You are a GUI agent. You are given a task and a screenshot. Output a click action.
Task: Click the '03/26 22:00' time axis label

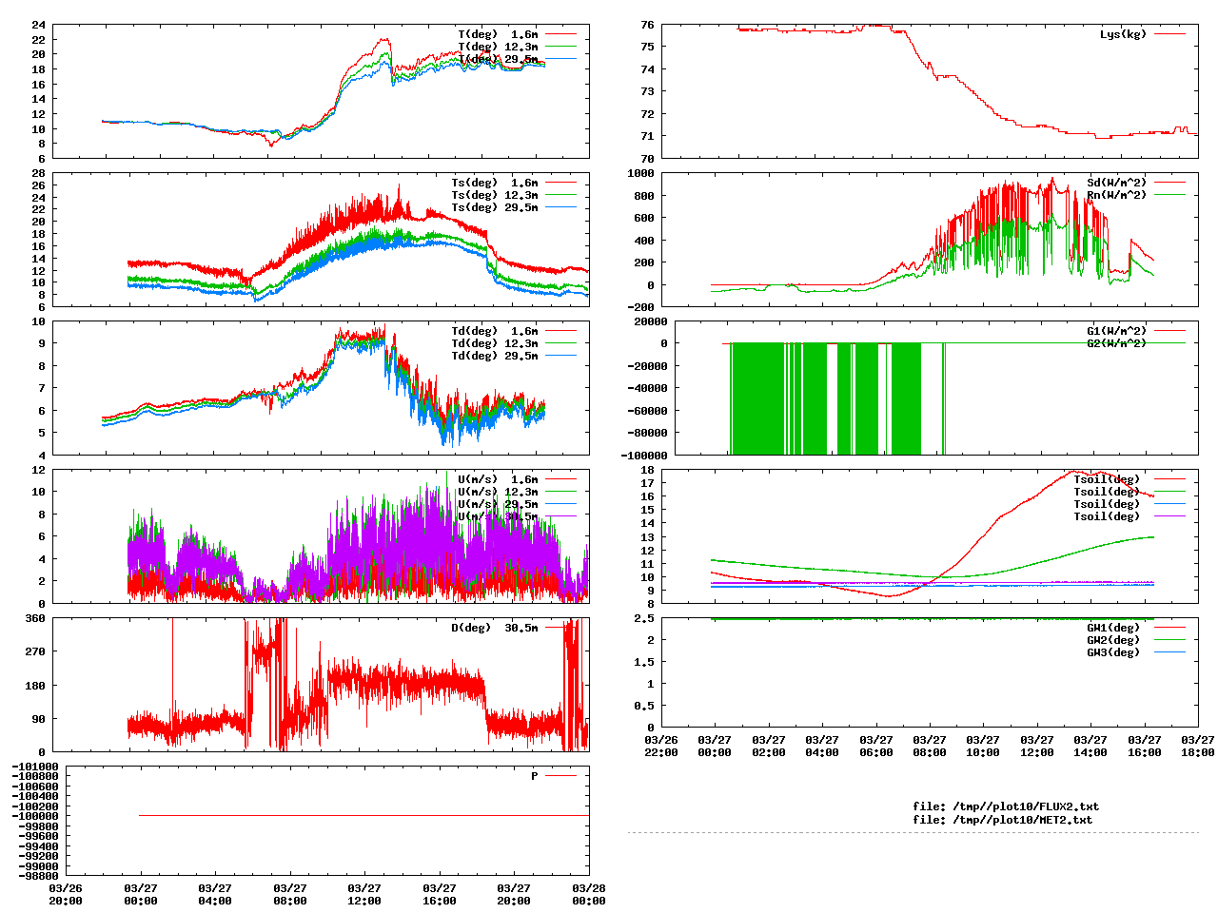tap(661, 746)
